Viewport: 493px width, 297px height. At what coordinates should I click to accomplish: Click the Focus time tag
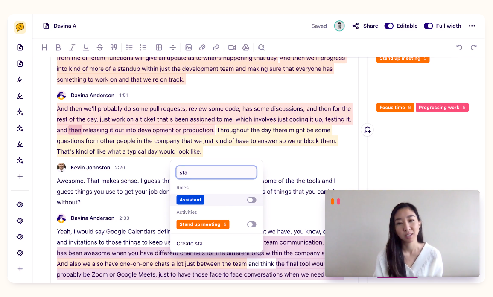coord(395,108)
